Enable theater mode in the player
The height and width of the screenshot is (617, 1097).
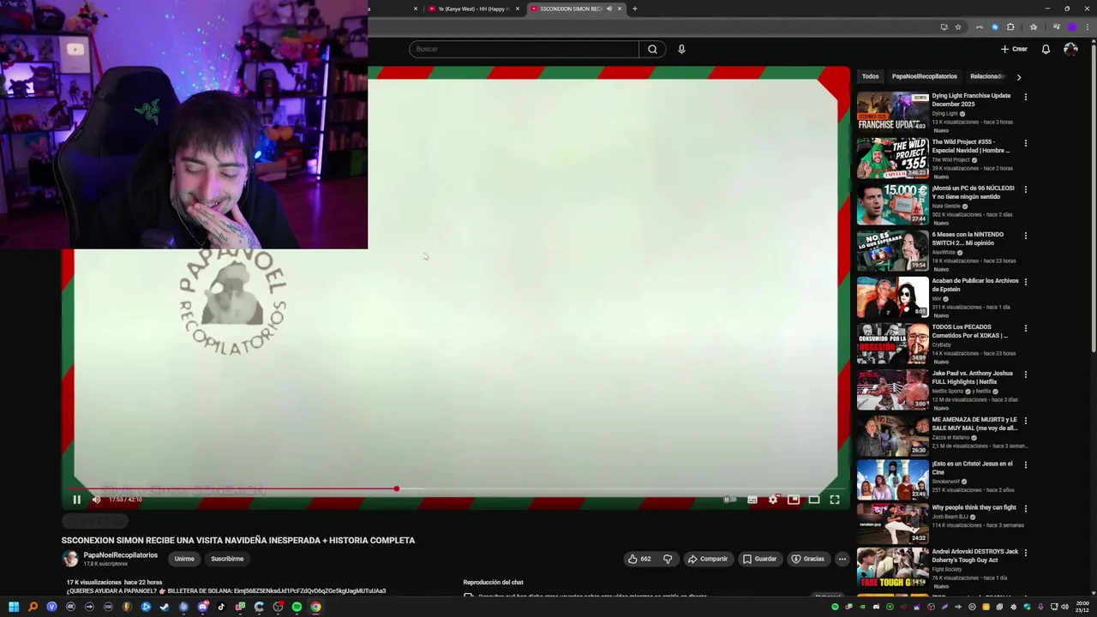click(x=814, y=500)
